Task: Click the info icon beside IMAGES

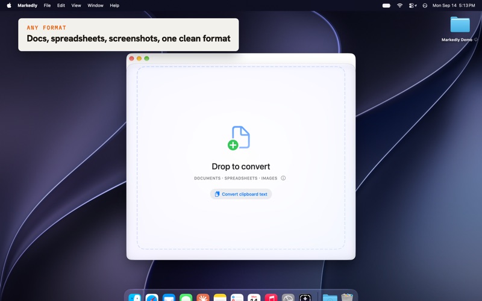Action: (x=283, y=178)
